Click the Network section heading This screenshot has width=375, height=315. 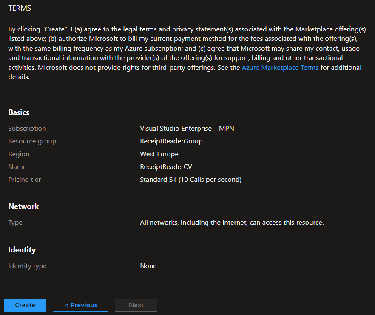click(23, 206)
